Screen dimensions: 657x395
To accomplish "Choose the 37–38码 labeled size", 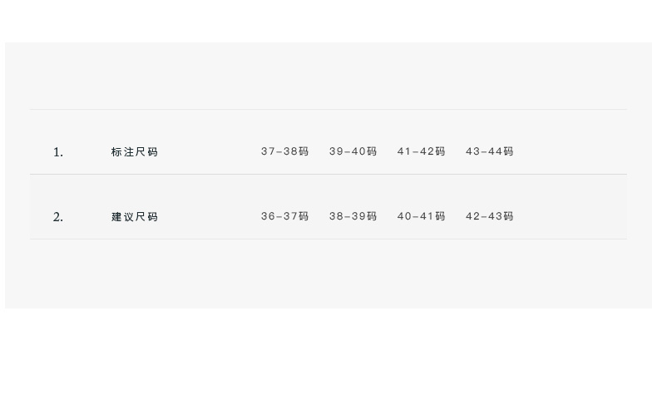I will 284,151.
